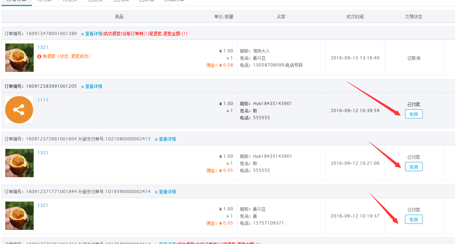Click 已付款 status of the 10:19:37 order
Screen dimensions: 455x244
(x=414, y=210)
